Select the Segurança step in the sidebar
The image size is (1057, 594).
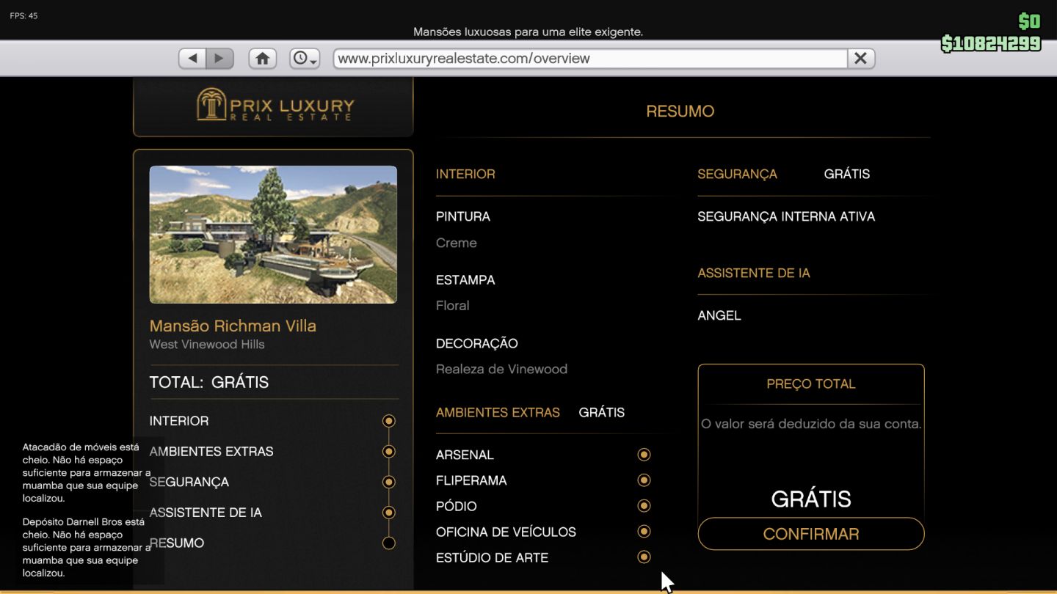[x=189, y=482]
